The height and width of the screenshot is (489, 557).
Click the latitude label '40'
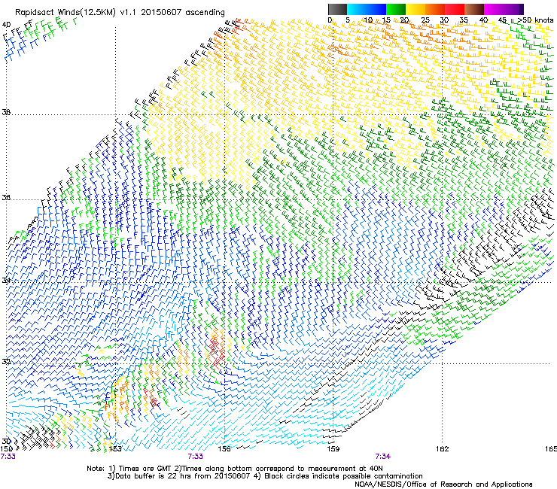[6, 25]
